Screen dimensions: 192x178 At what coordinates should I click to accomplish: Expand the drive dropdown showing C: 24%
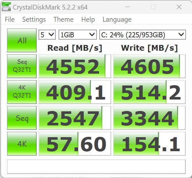(x=143, y=35)
